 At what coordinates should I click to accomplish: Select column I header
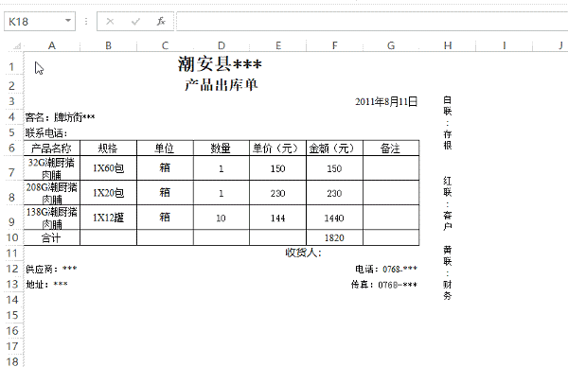(x=505, y=45)
